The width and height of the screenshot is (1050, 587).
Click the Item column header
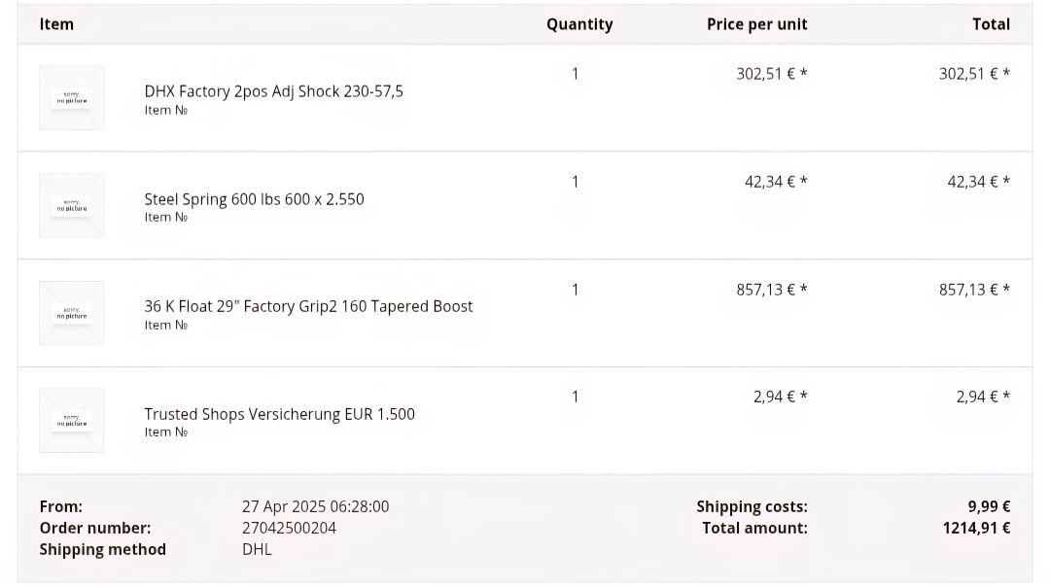point(56,24)
